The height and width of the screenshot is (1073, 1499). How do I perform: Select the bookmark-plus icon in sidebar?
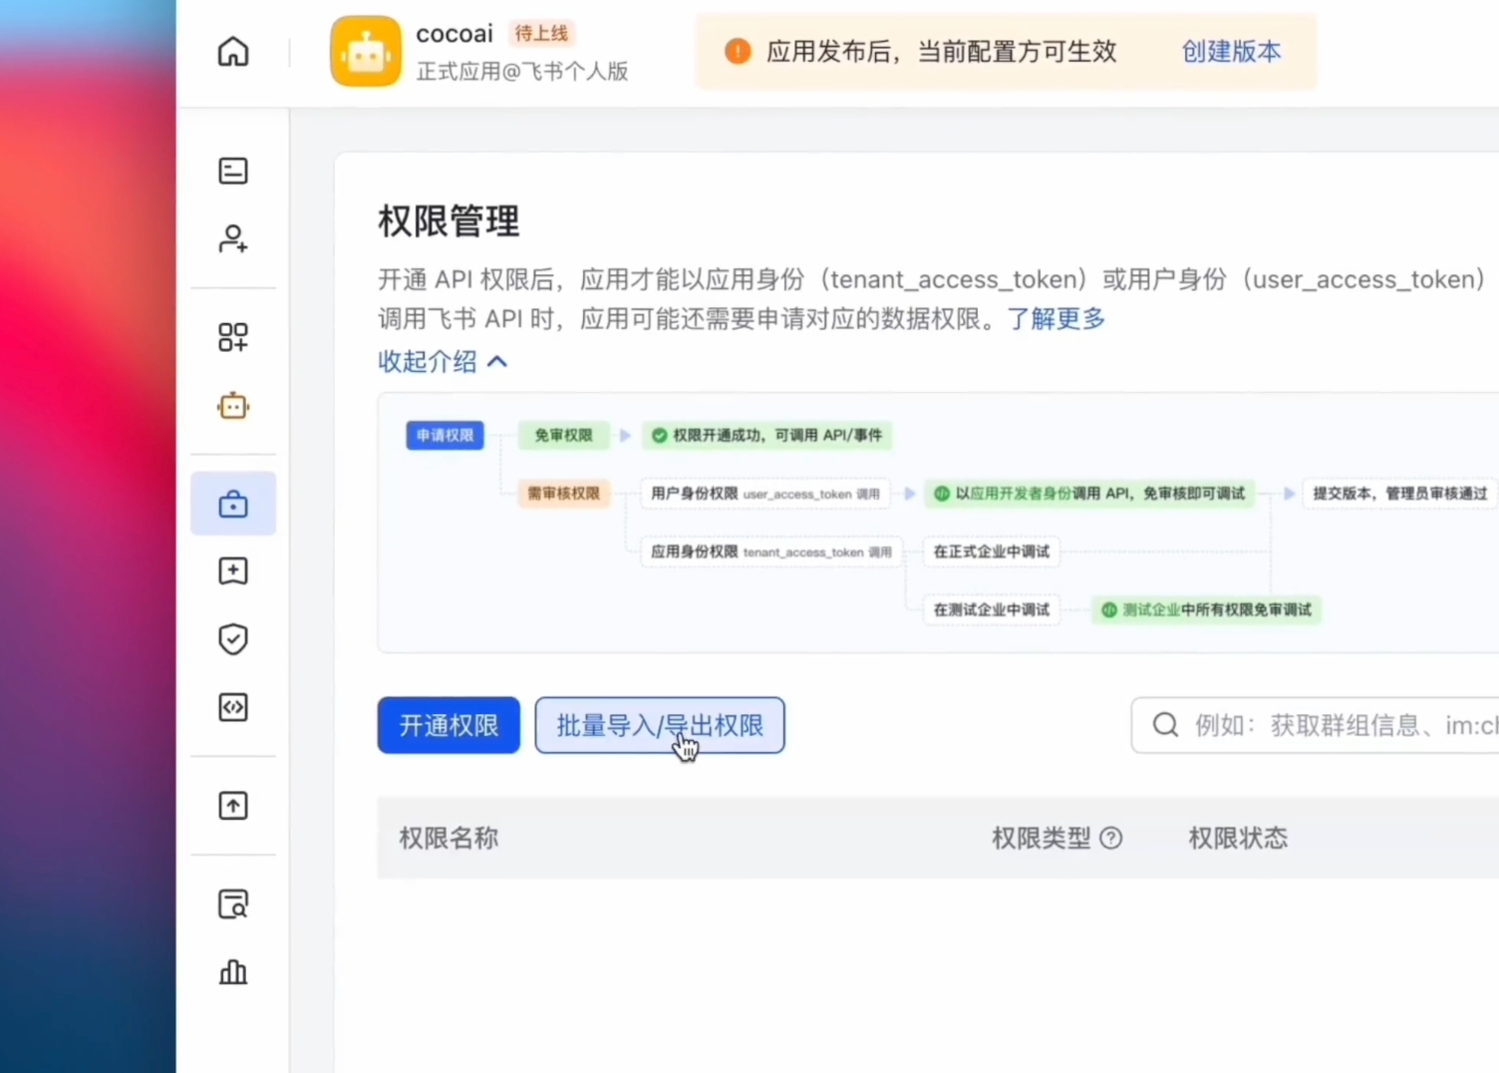click(x=232, y=570)
